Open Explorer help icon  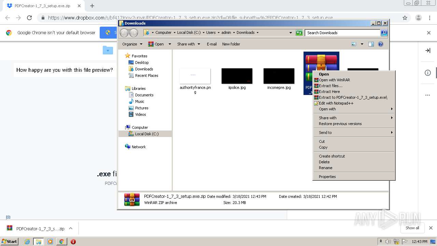[x=381, y=44]
